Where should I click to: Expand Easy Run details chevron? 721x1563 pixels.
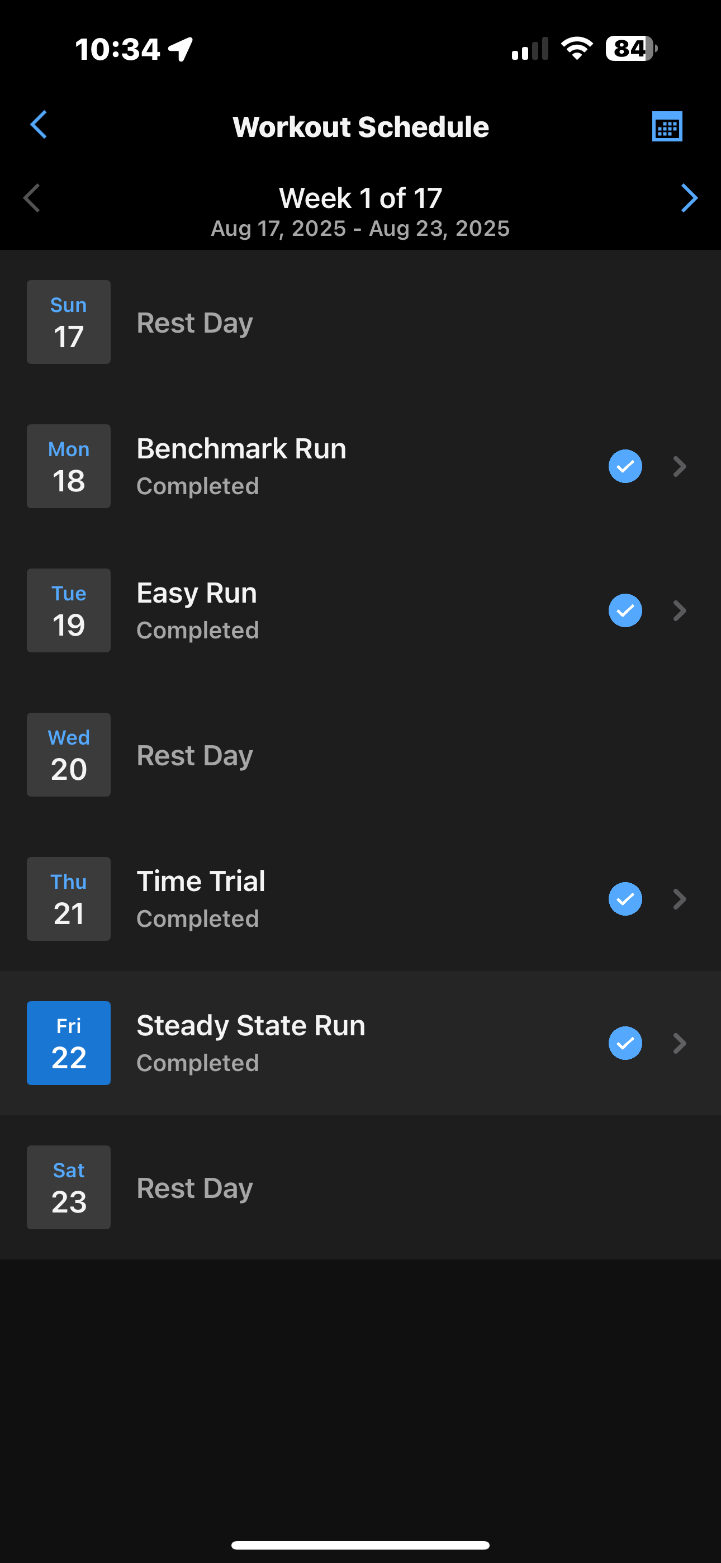pos(680,610)
